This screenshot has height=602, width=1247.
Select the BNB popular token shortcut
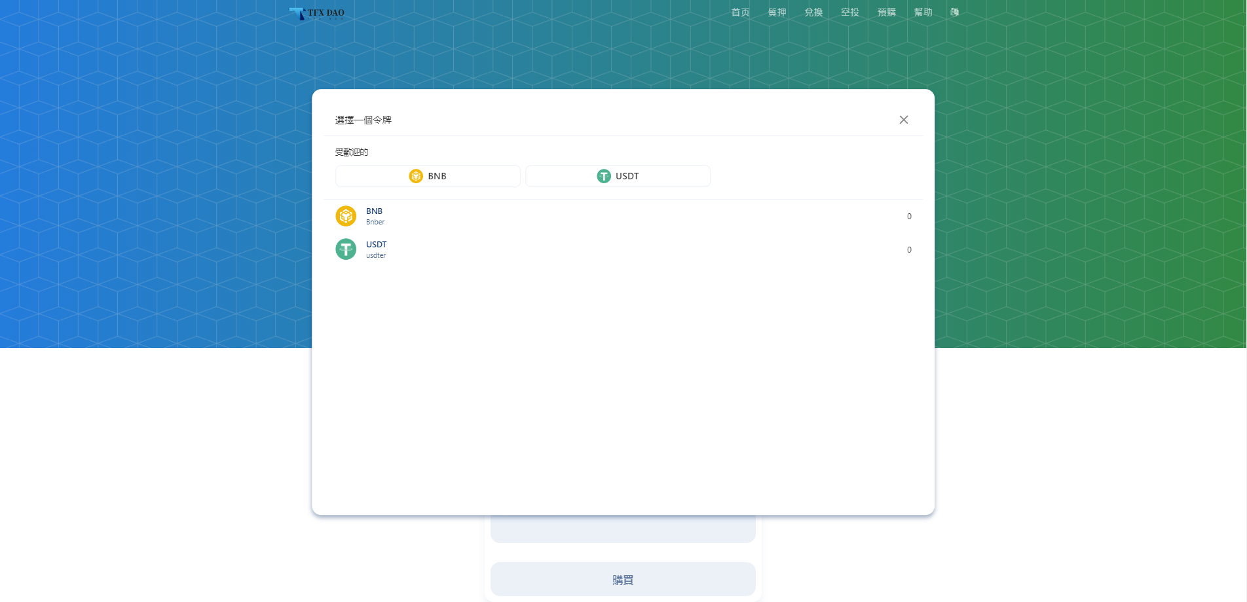tap(428, 175)
